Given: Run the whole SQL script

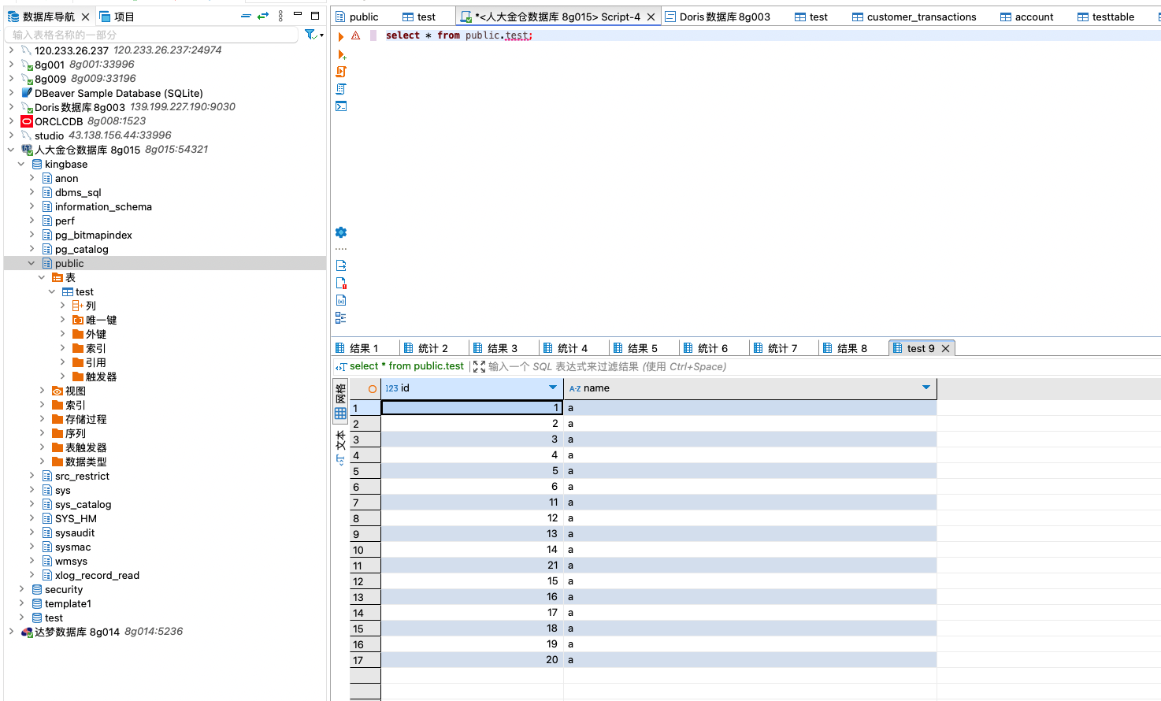Looking at the screenshot, I should [x=341, y=72].
